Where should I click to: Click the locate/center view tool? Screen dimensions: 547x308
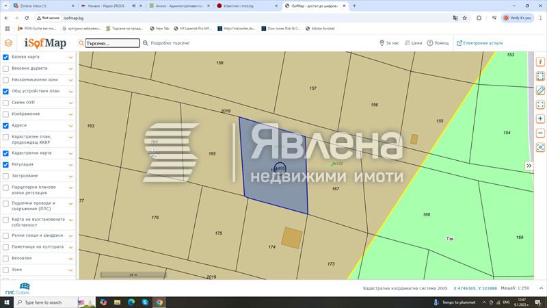pos(540,147)
